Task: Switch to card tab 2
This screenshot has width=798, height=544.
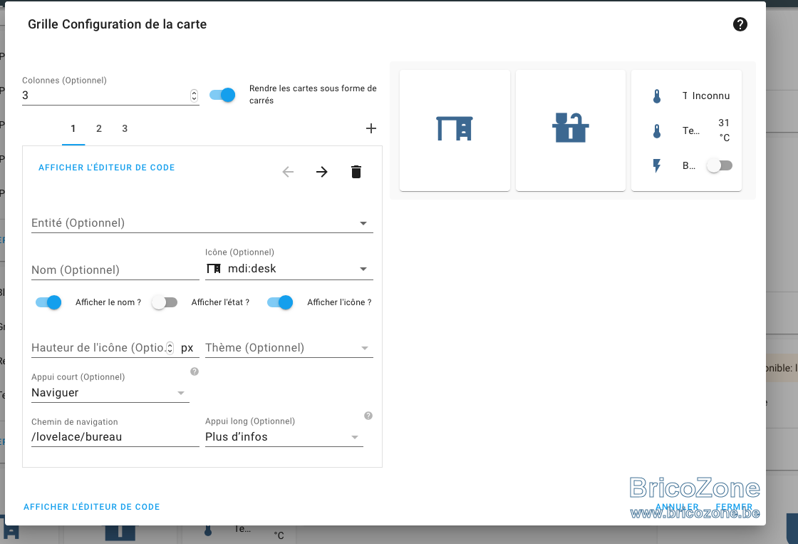Action: [99, 128]
